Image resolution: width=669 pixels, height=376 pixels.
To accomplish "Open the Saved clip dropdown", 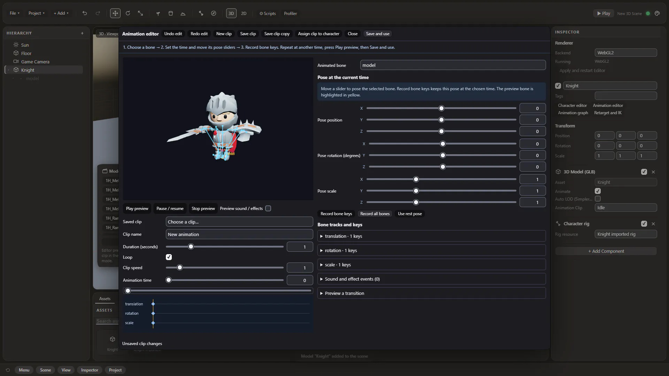I will pyautogui.click(x=239, y=222).
